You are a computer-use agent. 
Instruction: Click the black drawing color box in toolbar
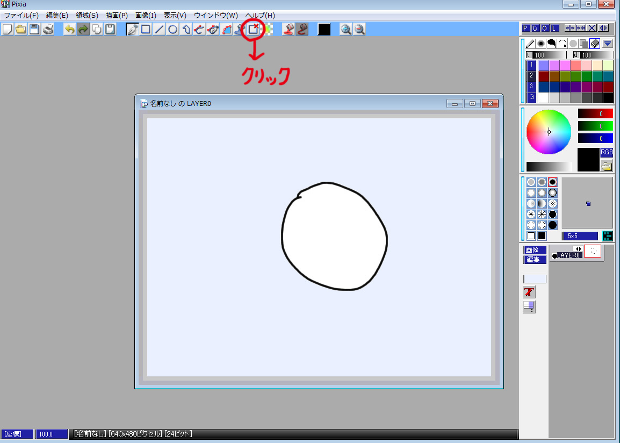pos(324,29)
